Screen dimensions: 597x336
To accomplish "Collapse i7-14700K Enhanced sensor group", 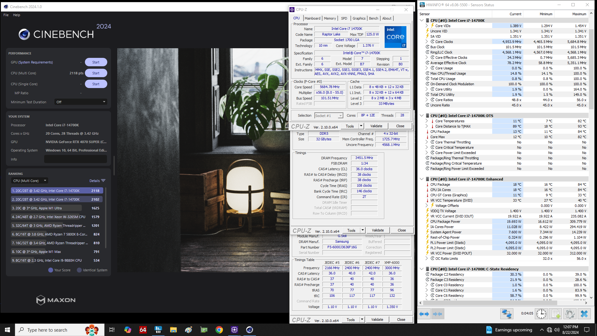I will pos(422,179).
